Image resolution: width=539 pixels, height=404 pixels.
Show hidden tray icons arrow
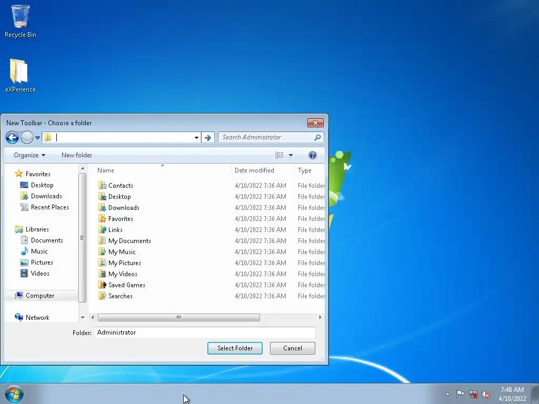[447, 394]
